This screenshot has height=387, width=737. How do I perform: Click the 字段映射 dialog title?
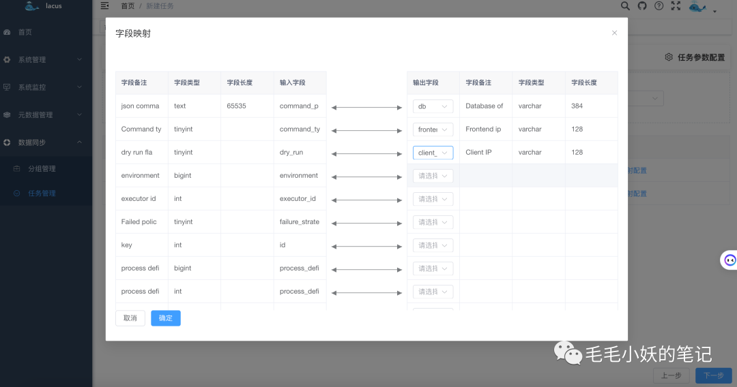pos(133,33)
